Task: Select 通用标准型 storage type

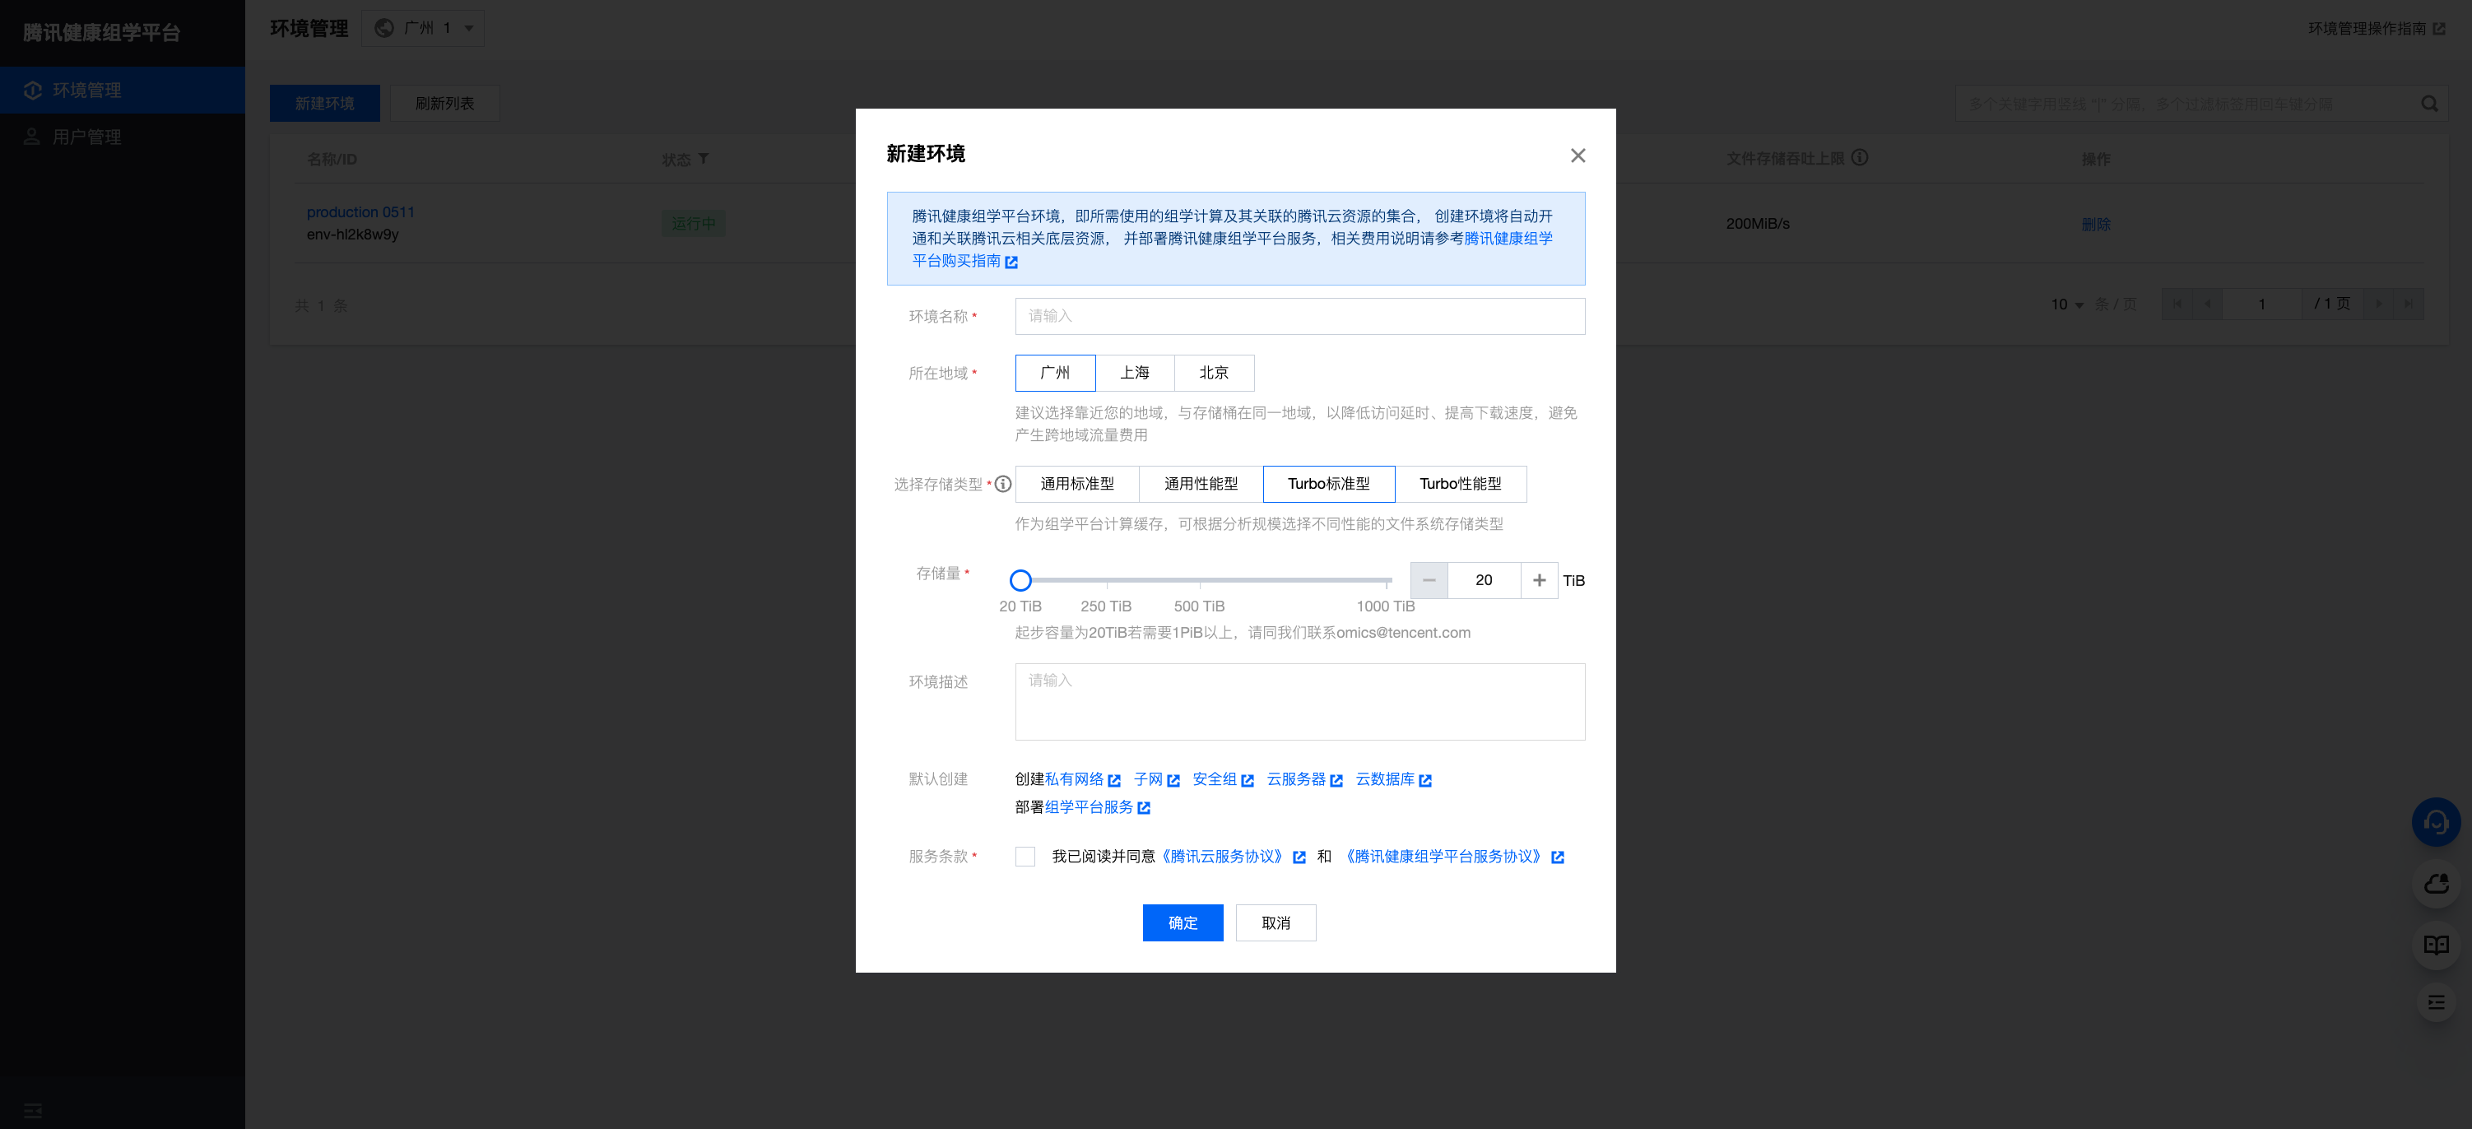Action: tap(1076, 485)
